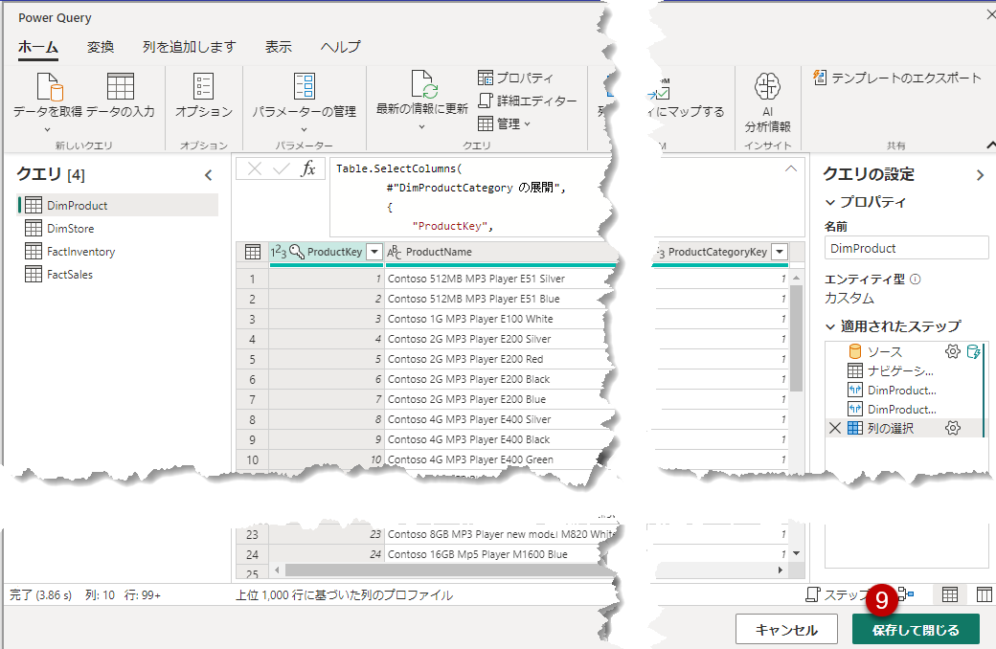Click the horizontal scrollbar right arrow

tap(780, 570)
